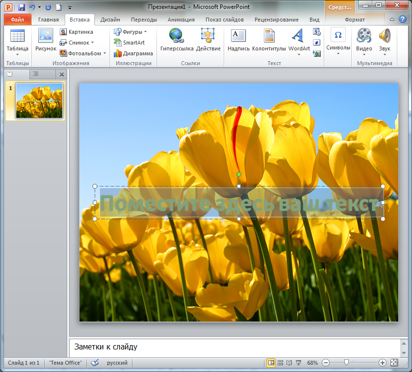Insert date and time icon

pos(317,32)
